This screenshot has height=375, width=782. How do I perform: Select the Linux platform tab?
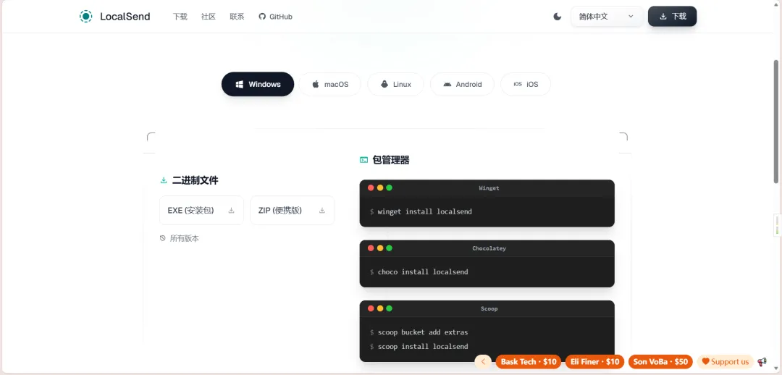click(x=395, y=84)
